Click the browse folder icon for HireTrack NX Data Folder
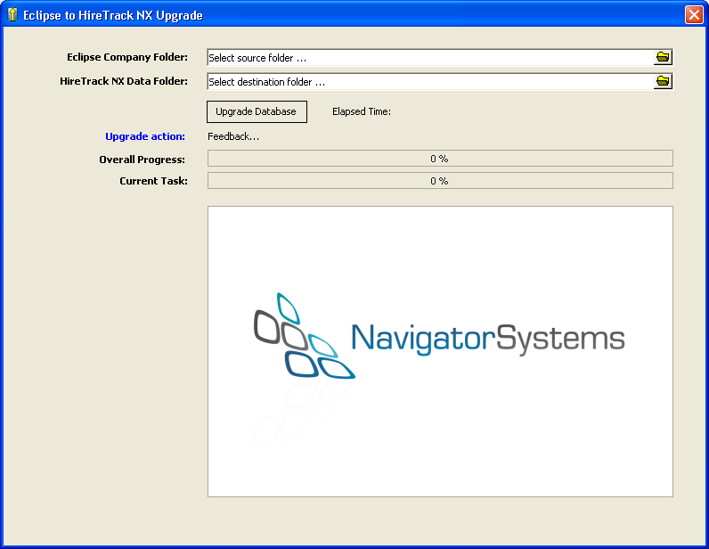709x549 pixels. point(663,82)
